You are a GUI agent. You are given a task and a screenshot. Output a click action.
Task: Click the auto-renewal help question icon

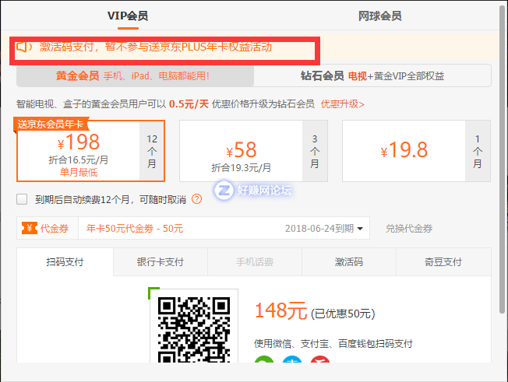[x=196, y=199]
